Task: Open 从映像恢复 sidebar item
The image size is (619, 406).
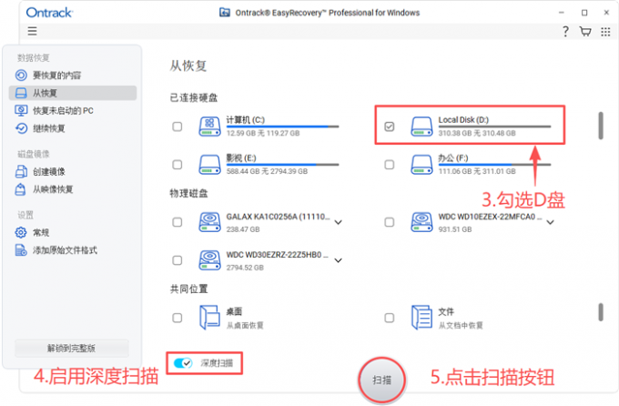Action: point(73,189)
